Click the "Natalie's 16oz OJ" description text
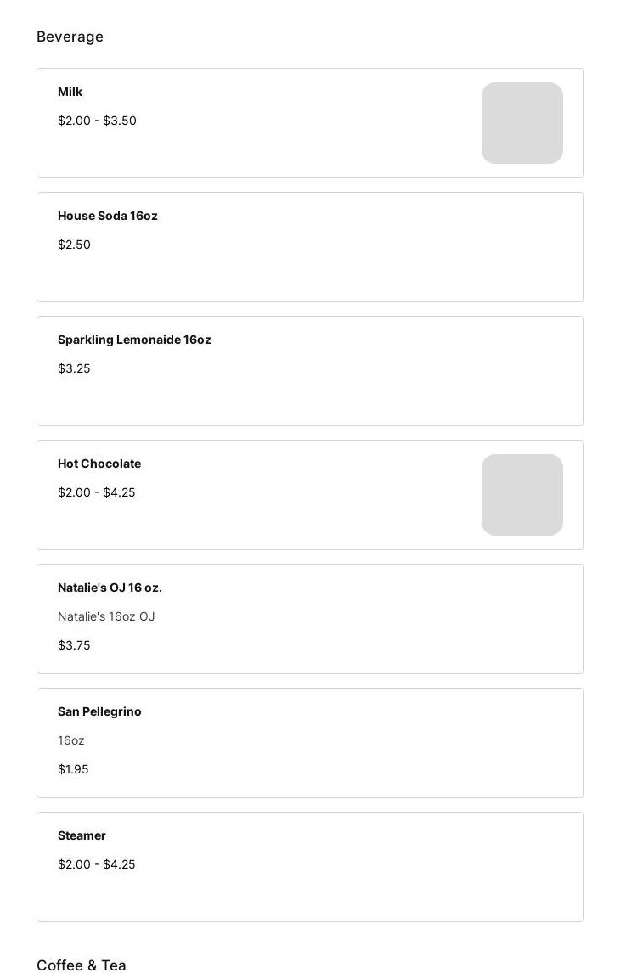 click(106, 616)
